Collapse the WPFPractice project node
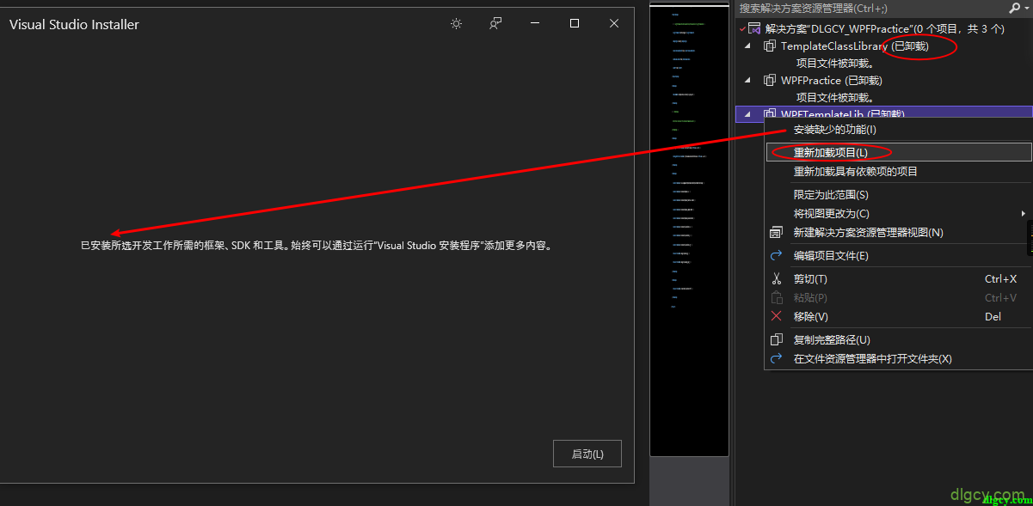 tap(747, 80)
